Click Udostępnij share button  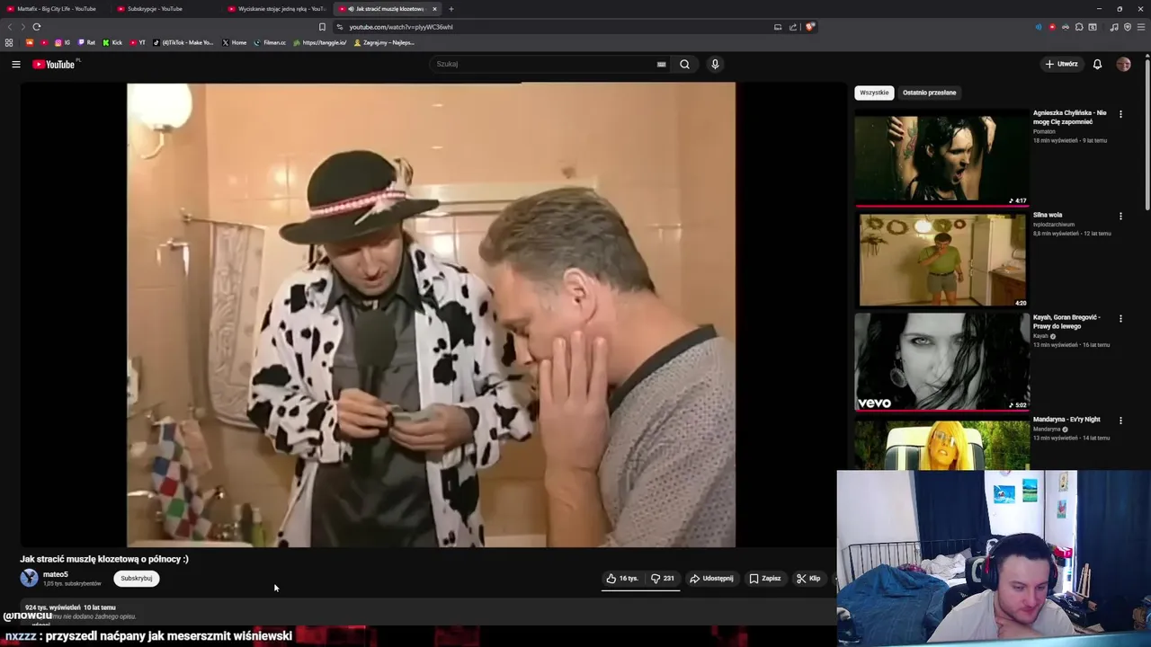pos(711,579)
